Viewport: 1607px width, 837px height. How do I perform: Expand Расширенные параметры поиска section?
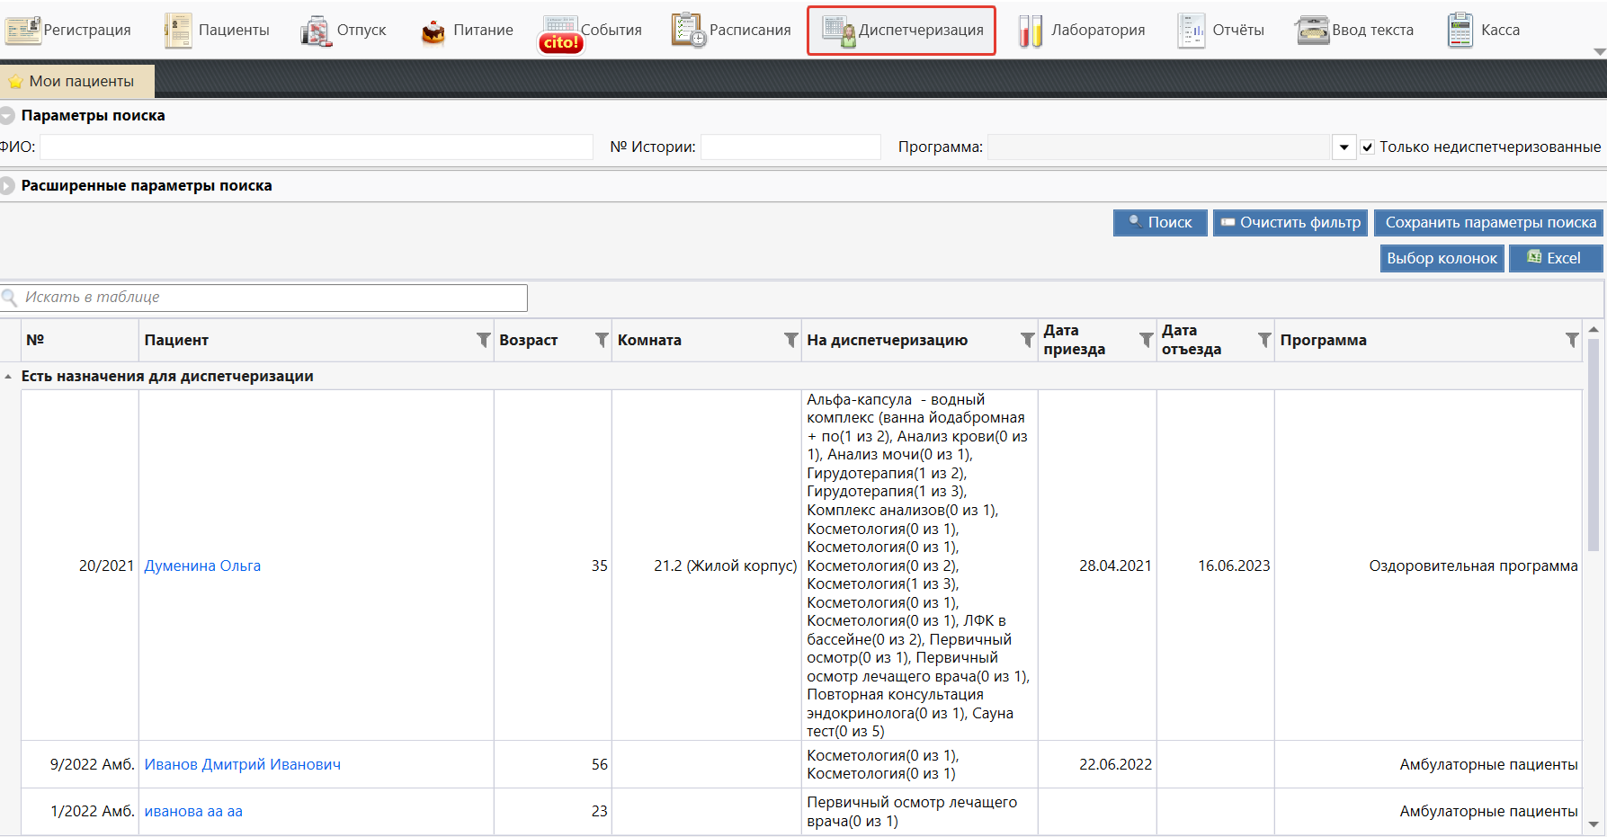8,186
